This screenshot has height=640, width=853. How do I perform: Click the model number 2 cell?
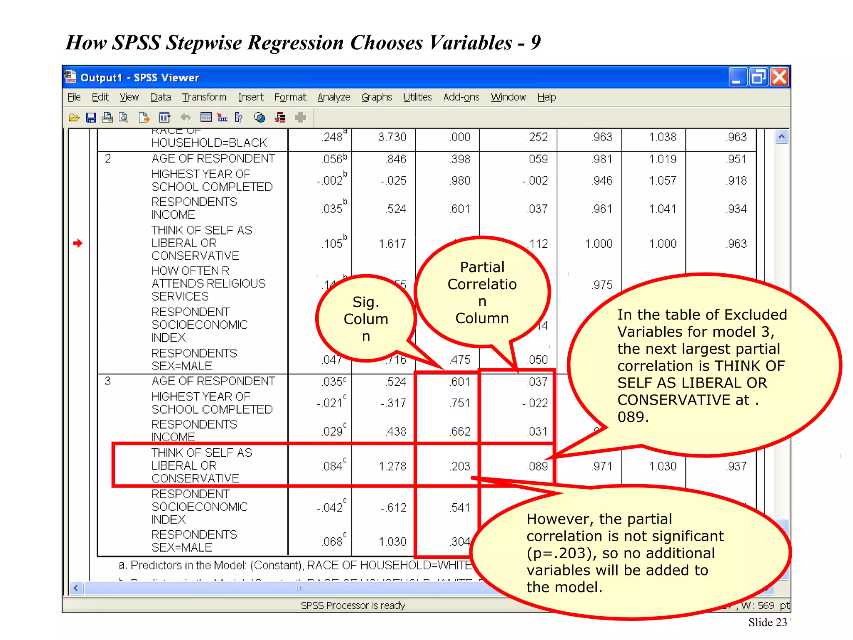108,158
